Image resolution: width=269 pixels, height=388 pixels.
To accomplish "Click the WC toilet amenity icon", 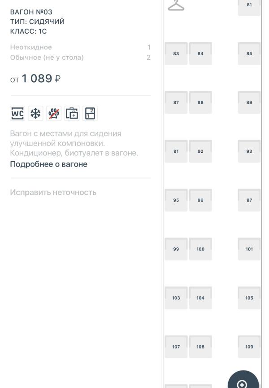I will click(17, 114).
